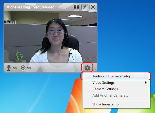Click the Add Another Camera entry

tap(116, 95)
